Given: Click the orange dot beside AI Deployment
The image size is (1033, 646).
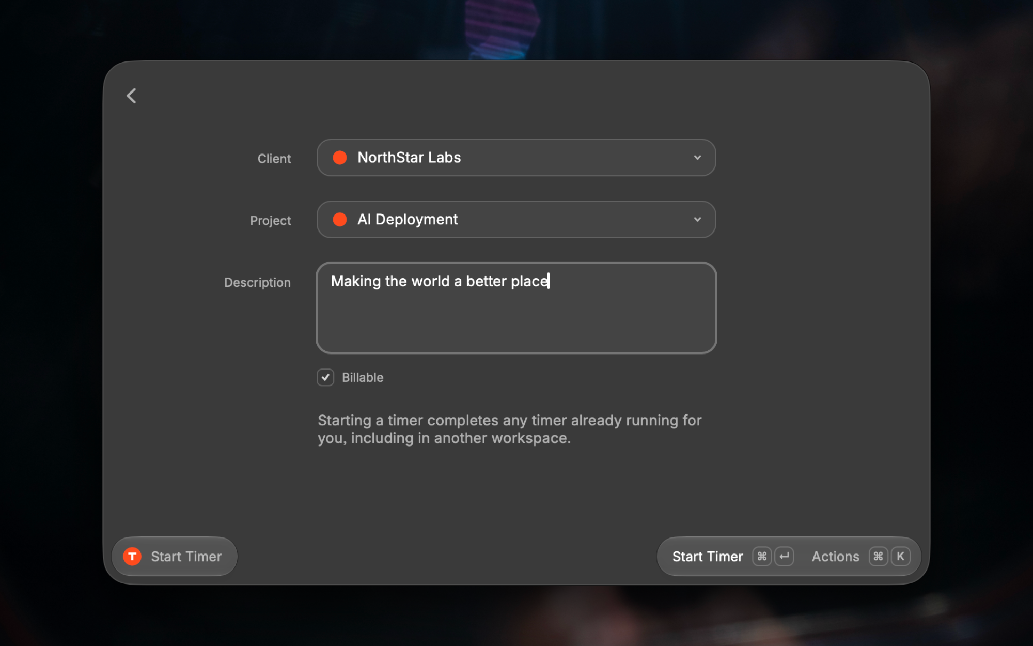Looking at the screenshot, I should 340,220.
